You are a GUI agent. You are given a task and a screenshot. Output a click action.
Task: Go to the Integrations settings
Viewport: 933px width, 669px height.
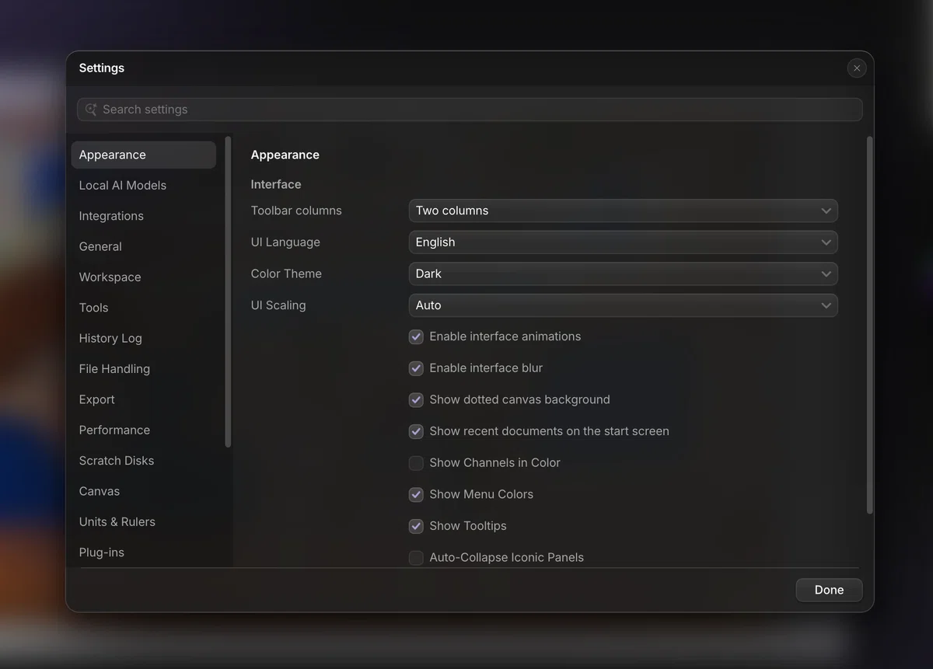pyautogui.click(x=144, y=216)
